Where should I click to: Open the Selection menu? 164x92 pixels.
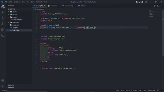coord(17,2)
